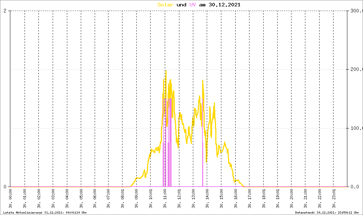363x215 pixels.
Task: Click the right axis 200.0 label
Action: click(356, 70)
